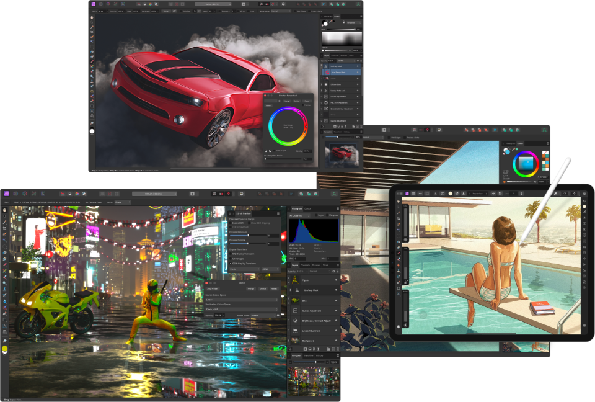Toggle visibility of the Bike layer

337,300
